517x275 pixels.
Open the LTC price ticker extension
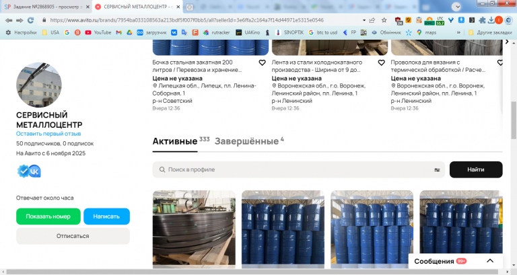point(440,20)
